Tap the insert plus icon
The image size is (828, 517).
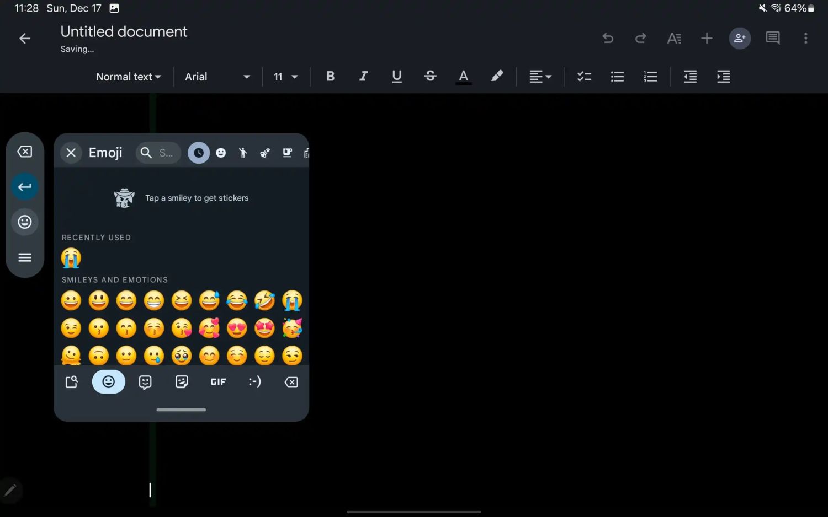click(707, 38)
